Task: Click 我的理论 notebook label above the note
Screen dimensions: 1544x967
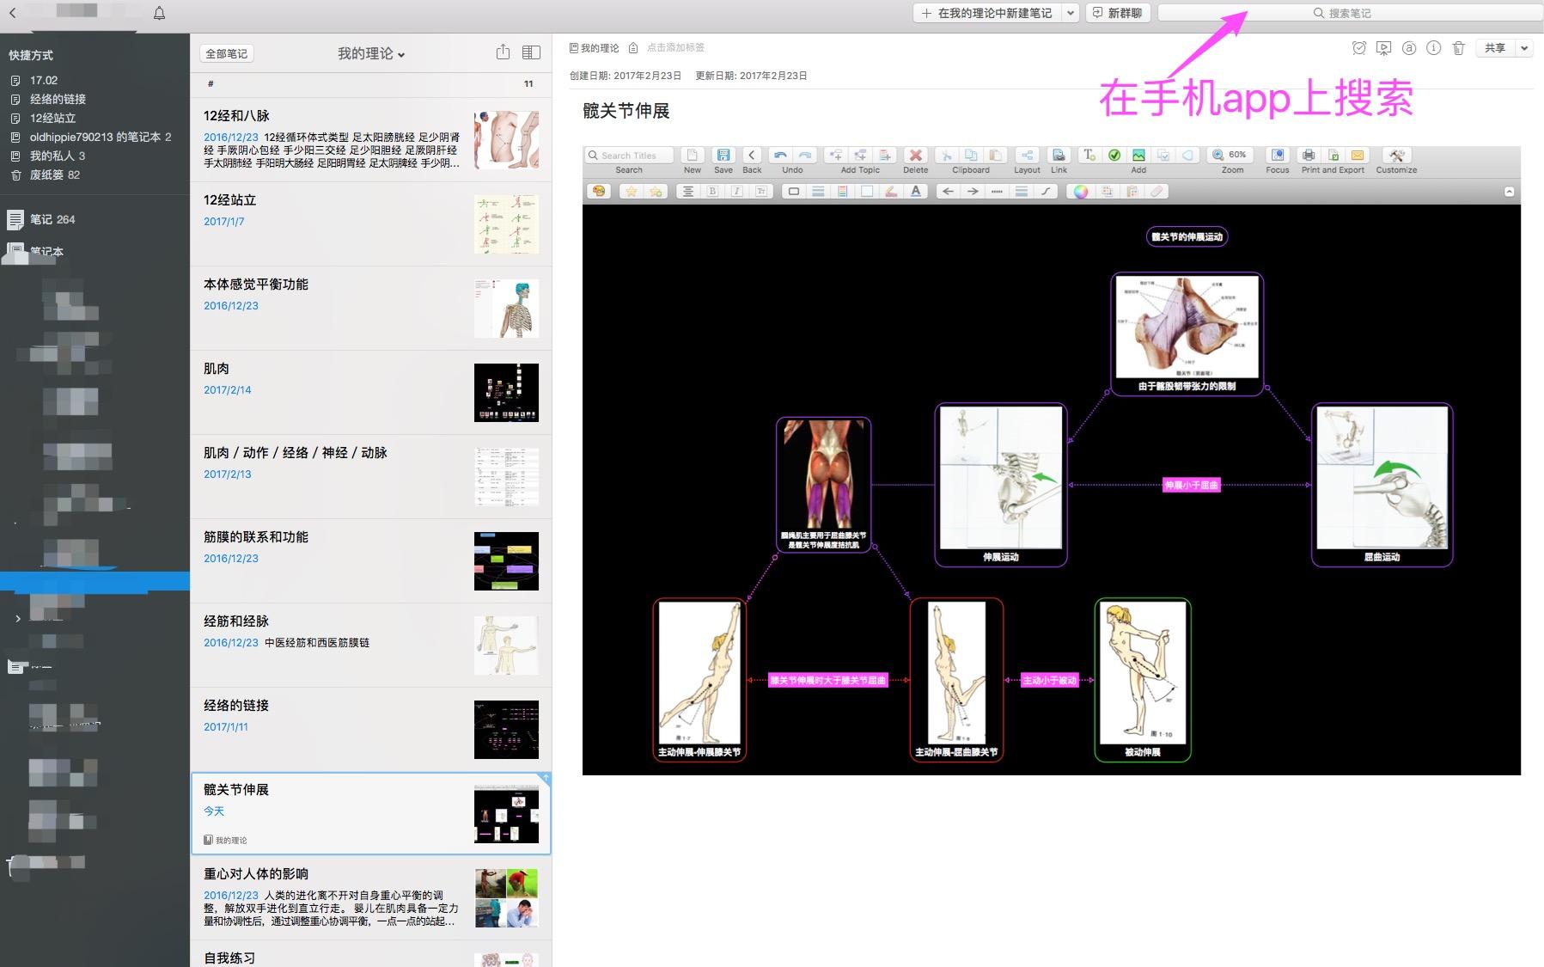Action: click(595, 48)
